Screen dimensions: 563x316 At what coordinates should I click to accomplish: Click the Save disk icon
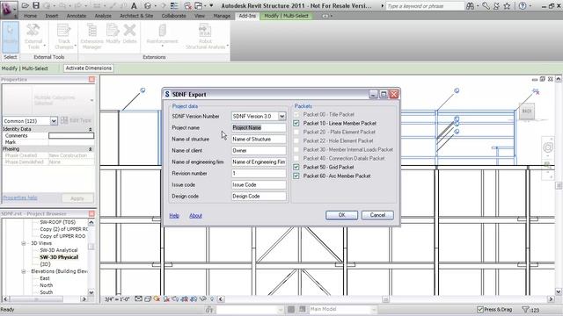[x=36, y=6]
